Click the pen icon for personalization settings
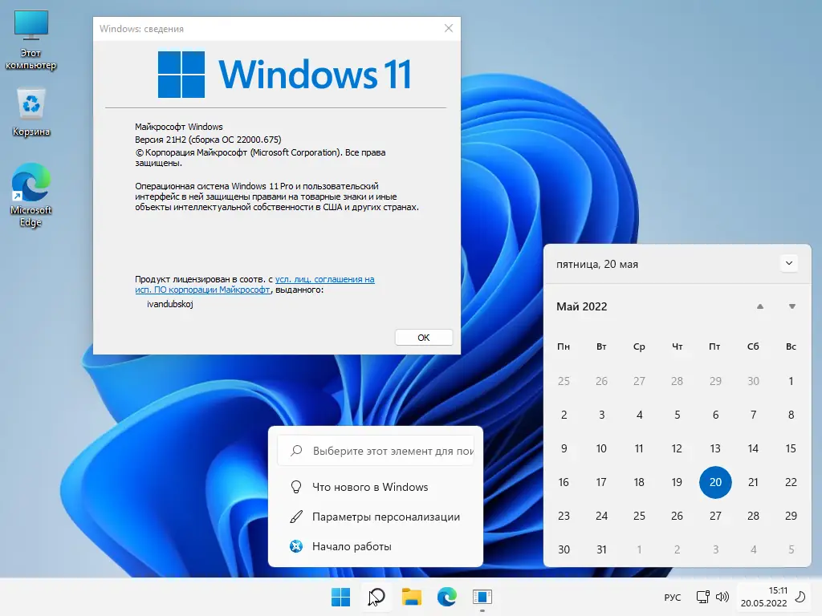The image size is (822, 616). tap(296, 517)
